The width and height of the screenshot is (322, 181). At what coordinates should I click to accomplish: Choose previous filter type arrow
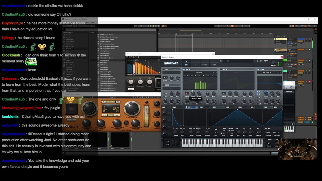278,72
